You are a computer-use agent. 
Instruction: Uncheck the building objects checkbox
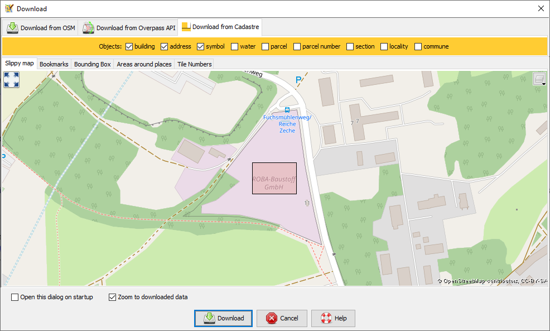tap(129, 46)
